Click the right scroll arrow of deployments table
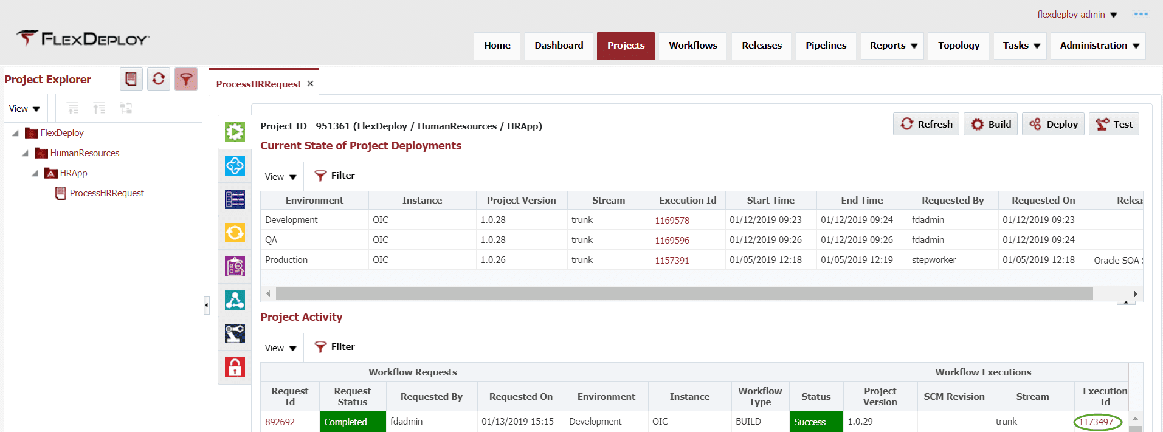The height and width of the screenshot is (432, 1163). click(1135, 294)
